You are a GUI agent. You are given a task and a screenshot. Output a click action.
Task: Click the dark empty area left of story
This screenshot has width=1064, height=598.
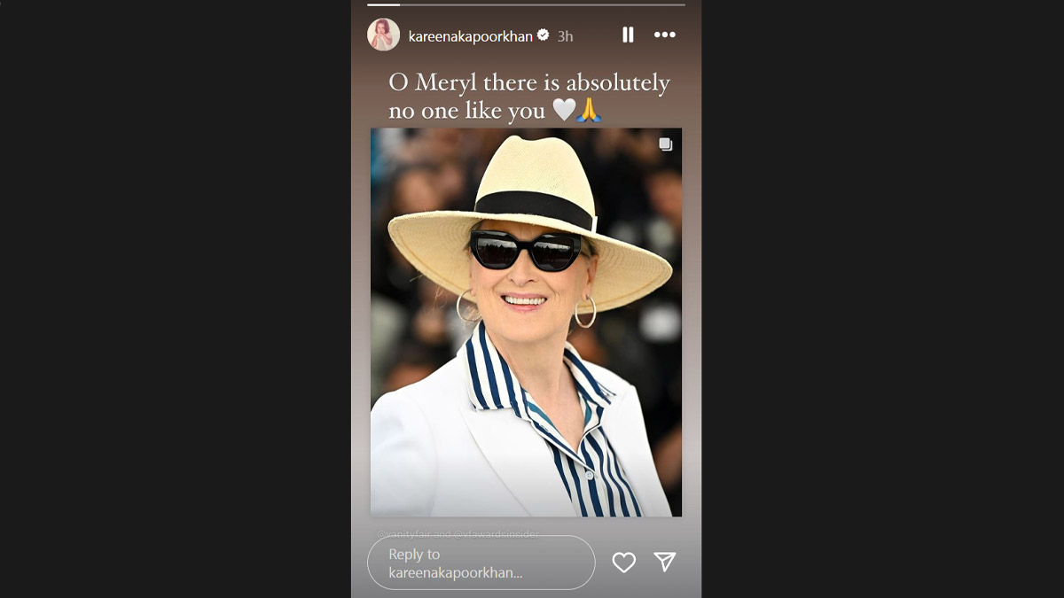tap(177, 299)
